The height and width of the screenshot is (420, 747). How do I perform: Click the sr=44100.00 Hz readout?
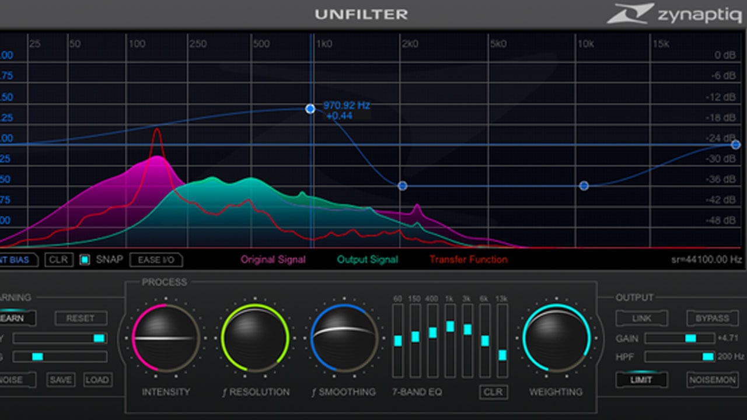[x=707, y=260]
